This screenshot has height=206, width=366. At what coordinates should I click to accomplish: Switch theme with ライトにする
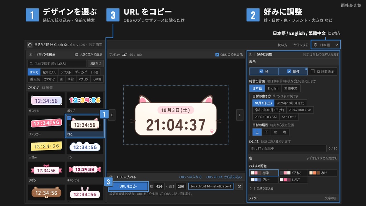click(301, 45)
